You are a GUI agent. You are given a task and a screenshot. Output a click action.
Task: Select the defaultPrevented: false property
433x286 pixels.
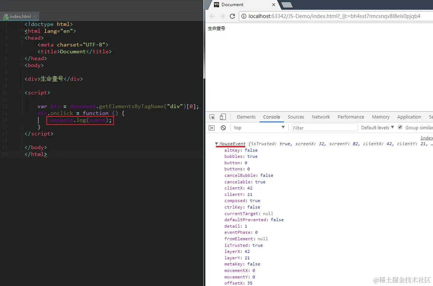254,220
